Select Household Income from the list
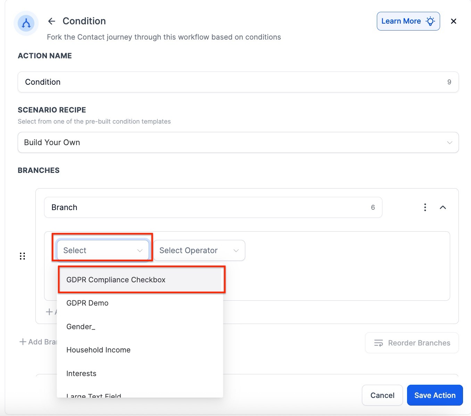This screenshot has width=471, height=416. [x=98, y=350]
